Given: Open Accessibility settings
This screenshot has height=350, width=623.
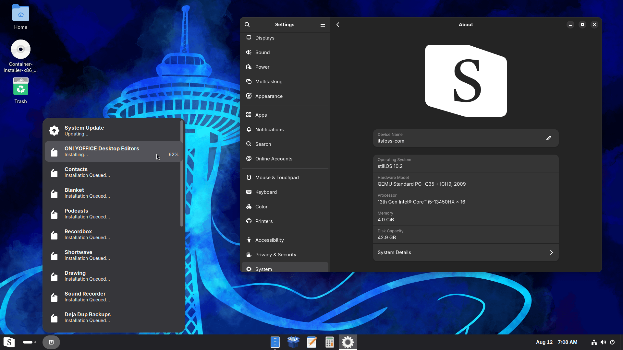Looking at the screenshot, I should 285,240.
